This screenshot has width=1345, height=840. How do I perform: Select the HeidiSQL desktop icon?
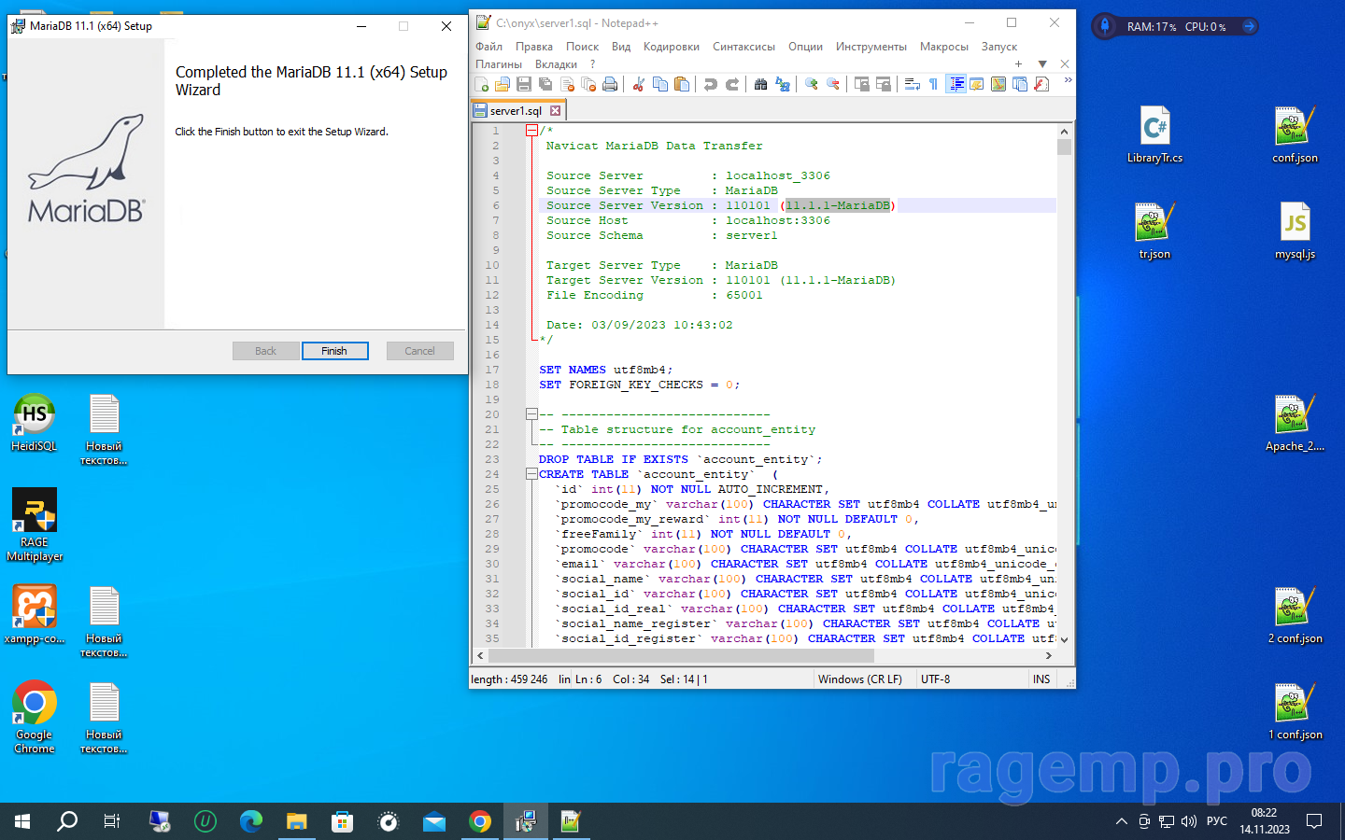[x=34, y=423]
